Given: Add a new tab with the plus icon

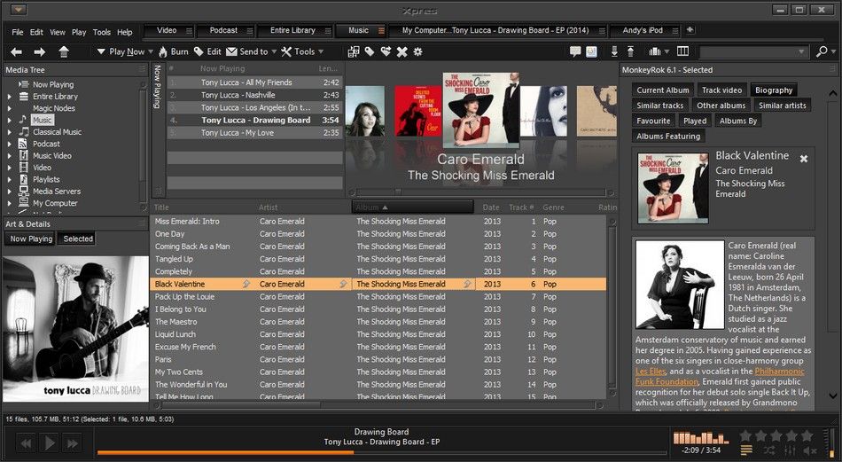Looking at the screenshot, I should (x=690, y=30).
